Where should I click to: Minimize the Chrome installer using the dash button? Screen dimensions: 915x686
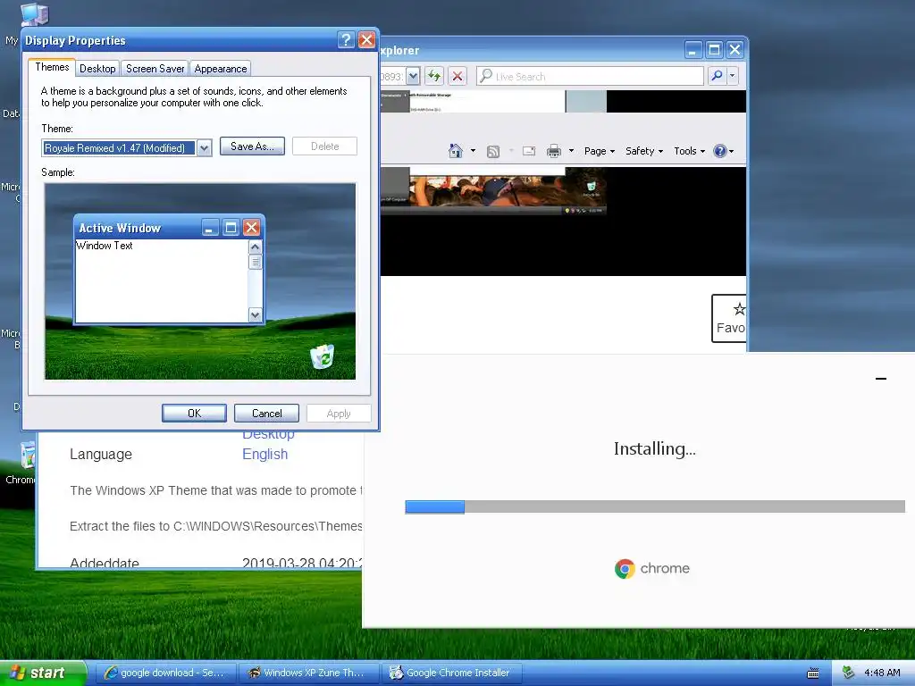click(881, 379)
